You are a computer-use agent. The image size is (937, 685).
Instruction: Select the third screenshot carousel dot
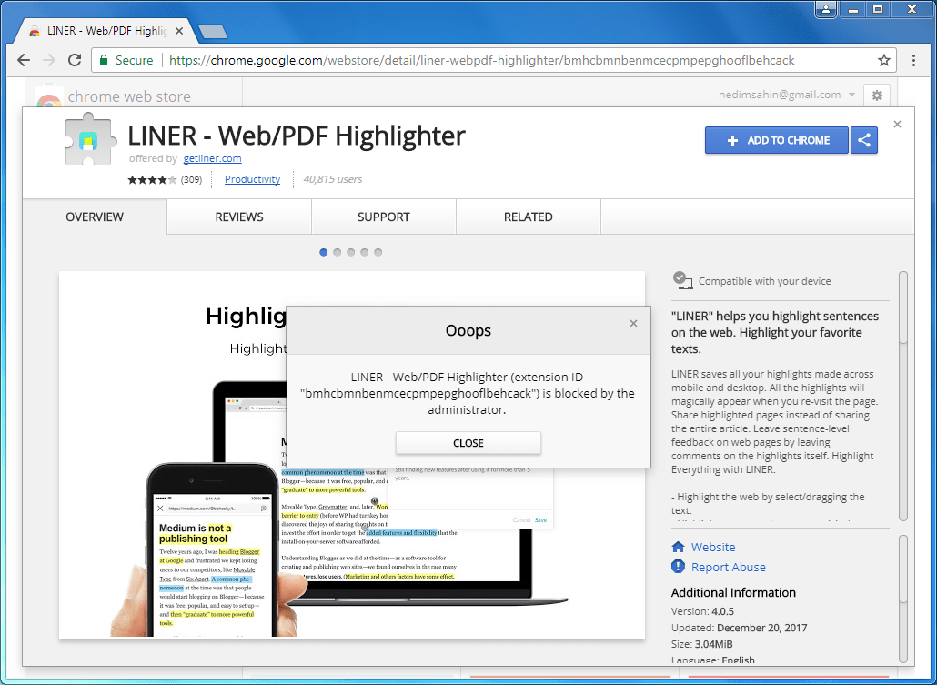tap(351, 252)
